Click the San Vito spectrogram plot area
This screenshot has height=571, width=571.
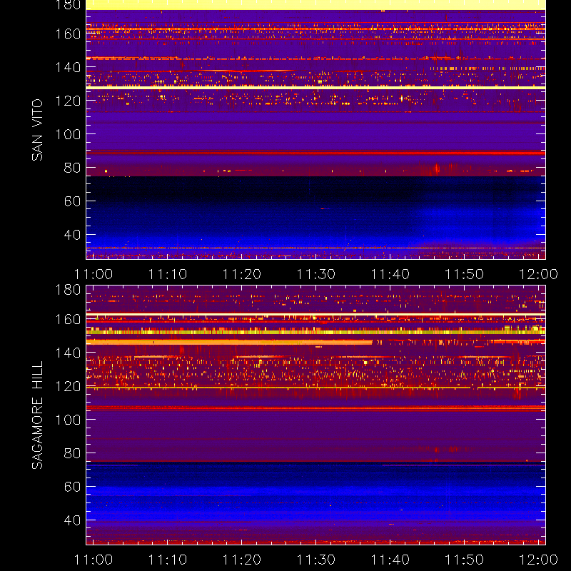[x=315, y=130]
